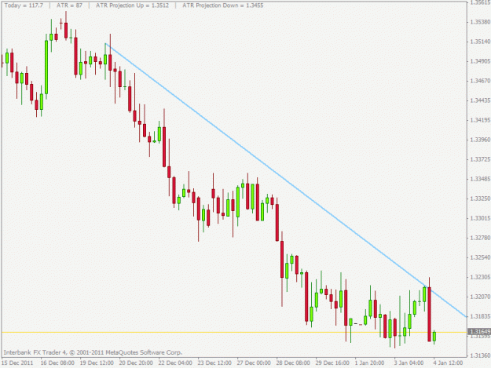
Task: Click the 1.33725 price axis label
Action: (x=480, y=159)
